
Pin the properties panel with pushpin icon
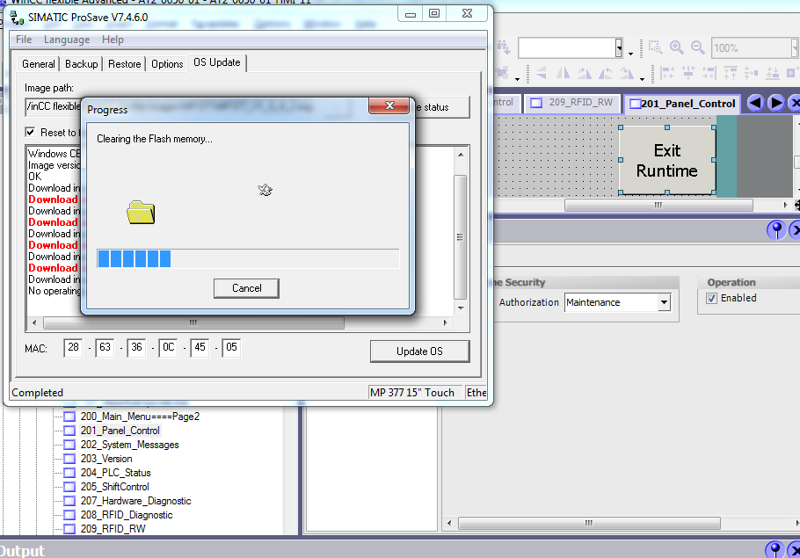(776, 230)
